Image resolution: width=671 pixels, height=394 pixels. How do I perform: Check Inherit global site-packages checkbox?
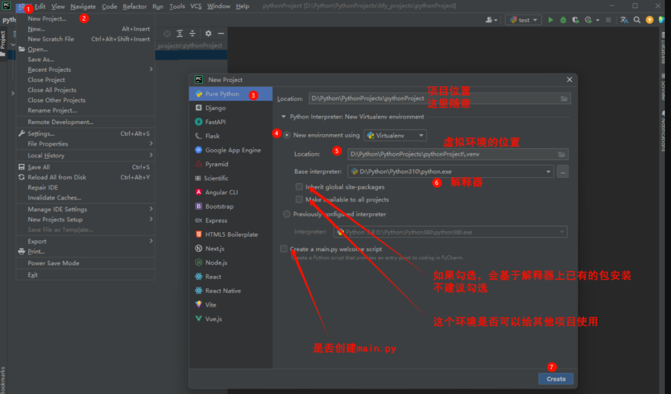click(x=299, y=187)
